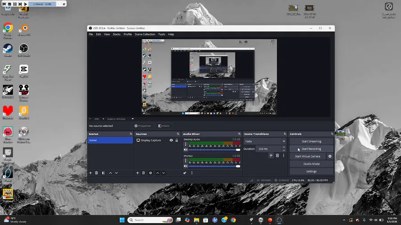Open the File menu
401x225 pixels.
pyautogui.click(x=91, y=34)
